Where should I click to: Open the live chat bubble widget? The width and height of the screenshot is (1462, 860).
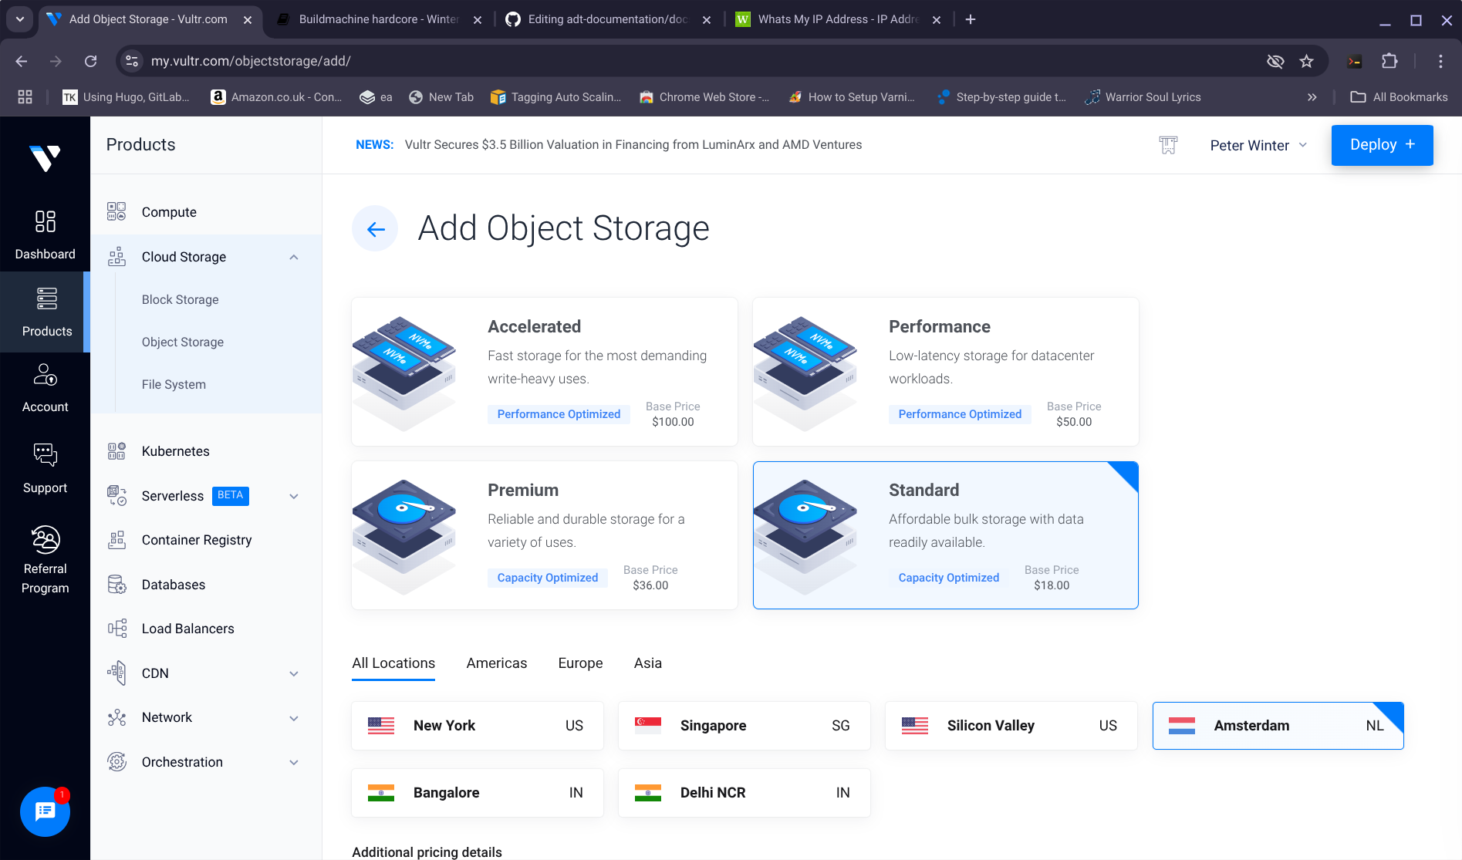click(x=45, y=811)
